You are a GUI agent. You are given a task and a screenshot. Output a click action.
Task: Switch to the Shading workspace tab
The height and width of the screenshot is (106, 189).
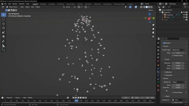[80, 4]
